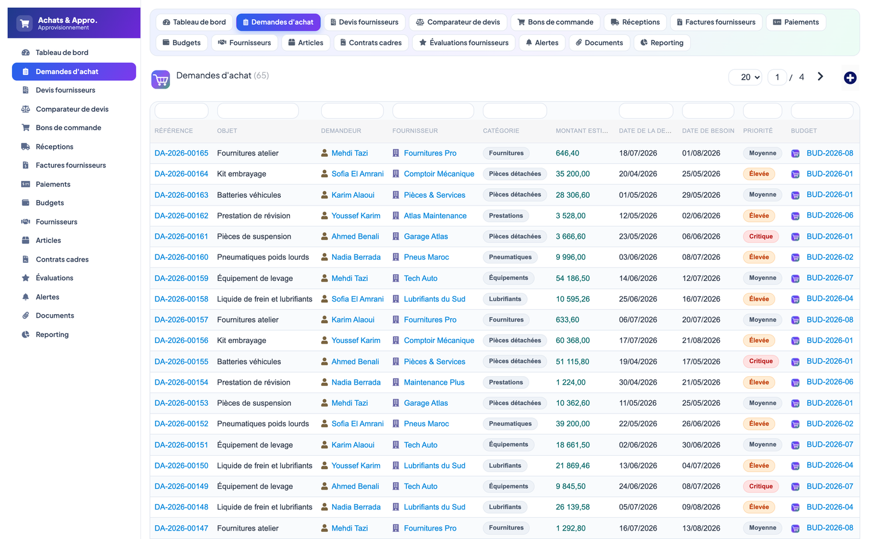Open the Comparateur de devis top tab

click(x=458, y=22)
